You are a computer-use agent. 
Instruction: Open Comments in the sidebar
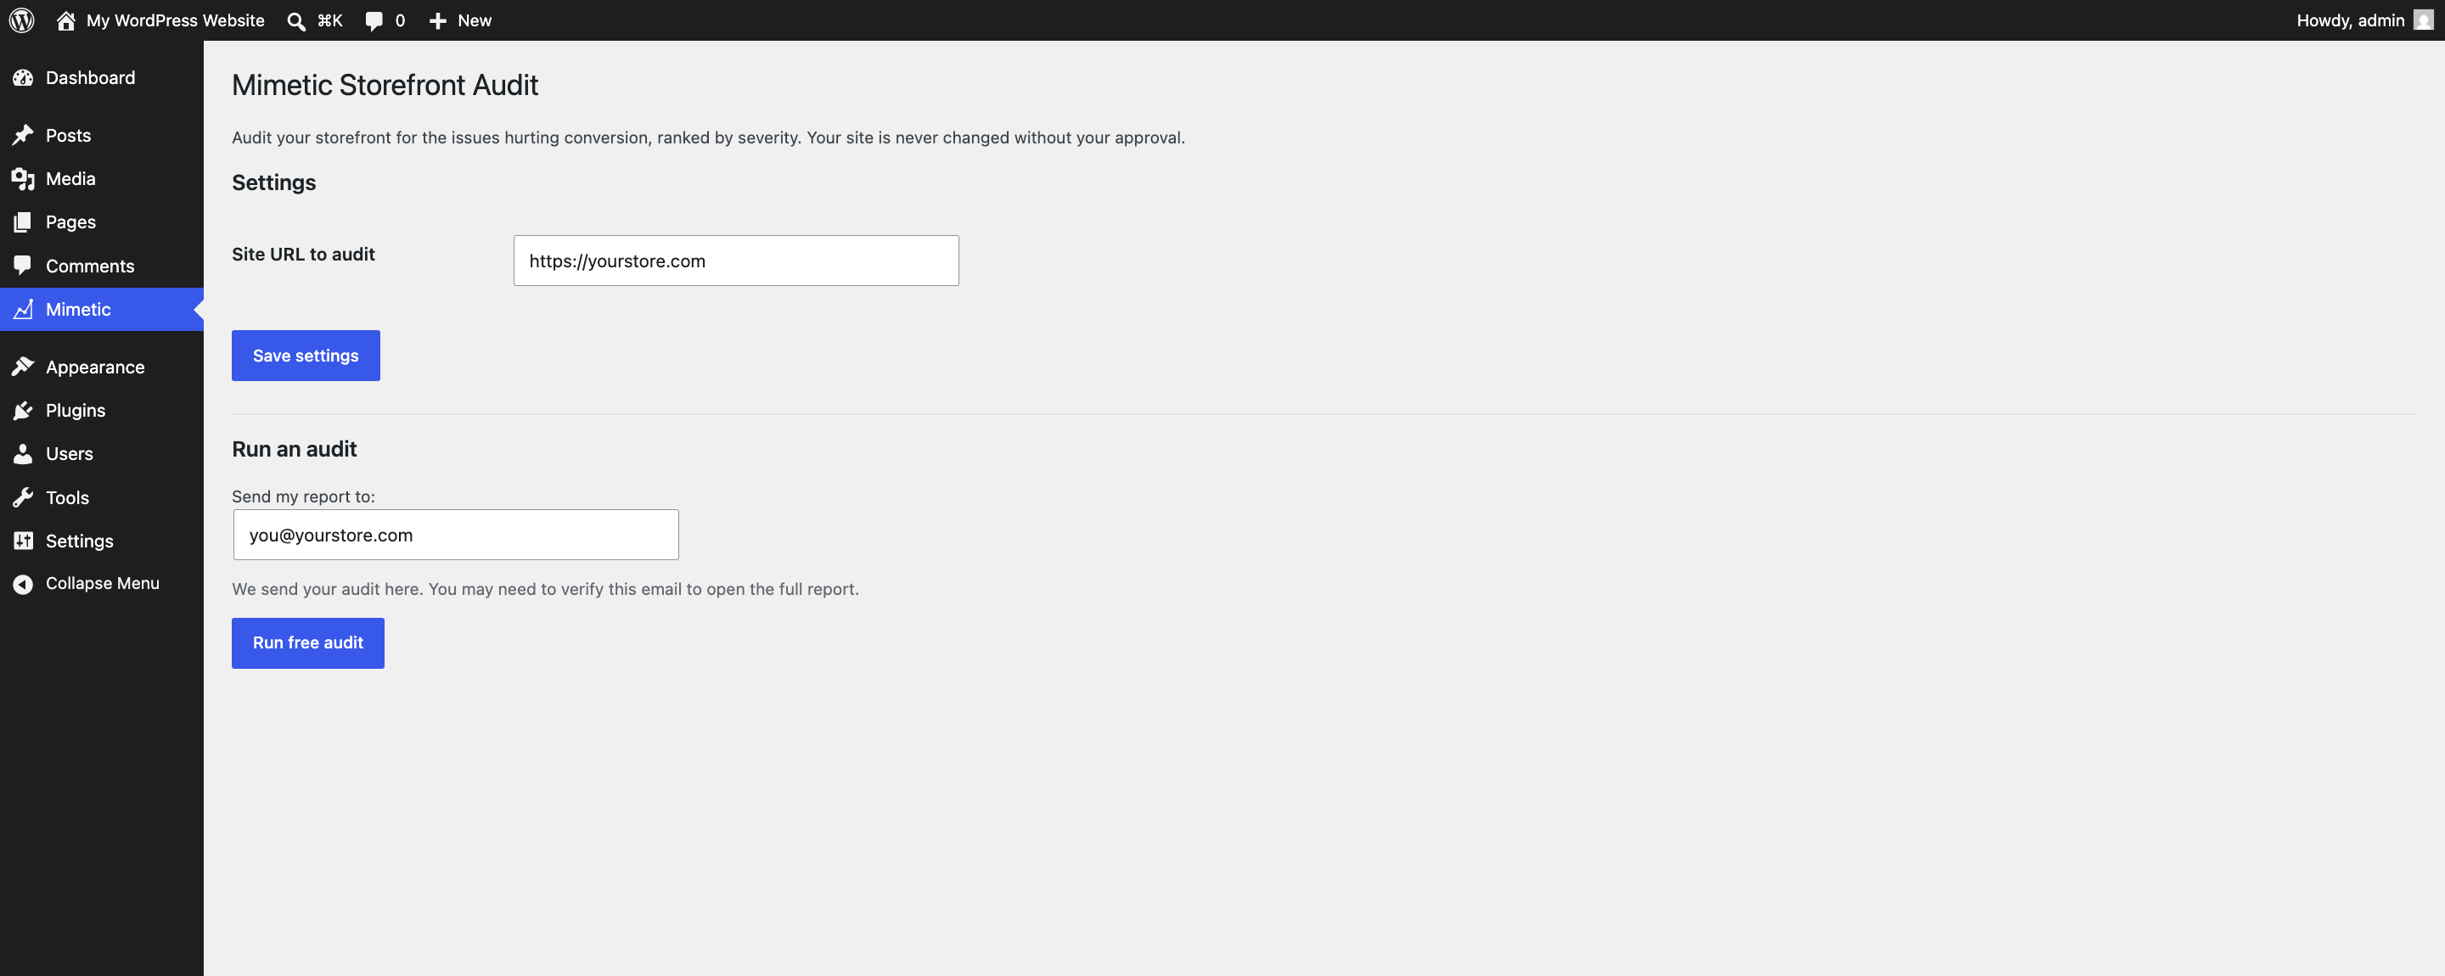coord(102,266)
